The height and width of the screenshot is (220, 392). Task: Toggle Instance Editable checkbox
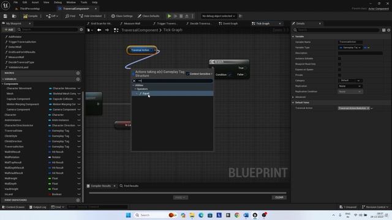tap(339, 59)
